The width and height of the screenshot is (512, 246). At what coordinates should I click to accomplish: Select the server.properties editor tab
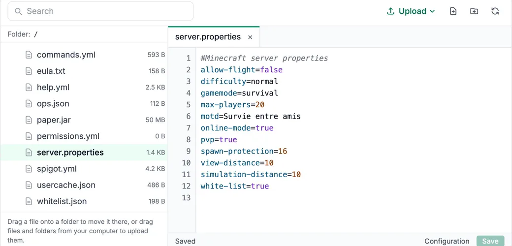(214, 37)
